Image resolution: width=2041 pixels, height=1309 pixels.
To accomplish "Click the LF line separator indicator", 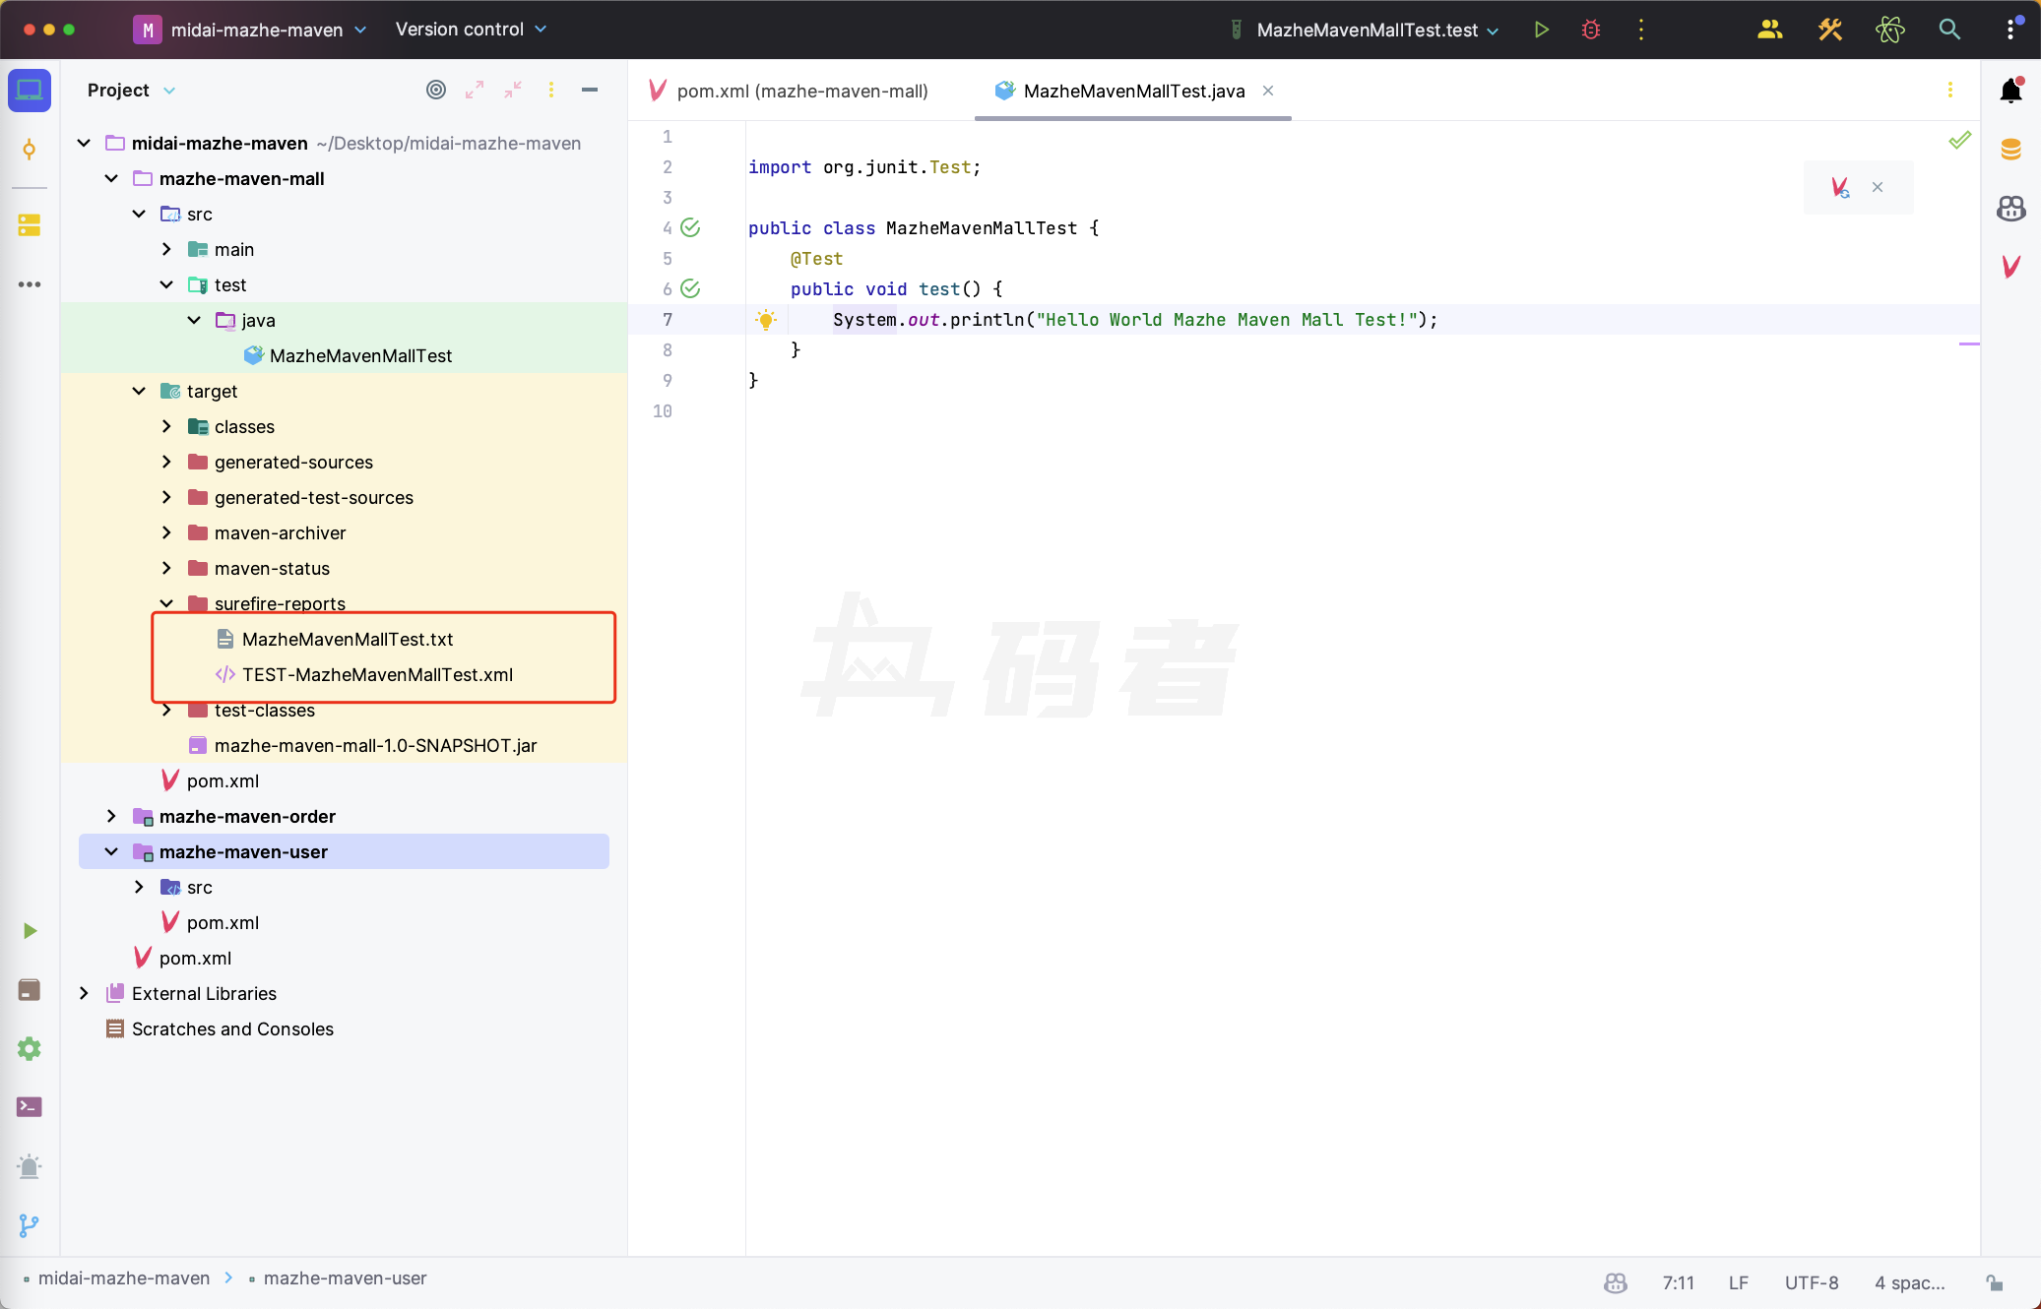I will (x=1738, y=1282).
